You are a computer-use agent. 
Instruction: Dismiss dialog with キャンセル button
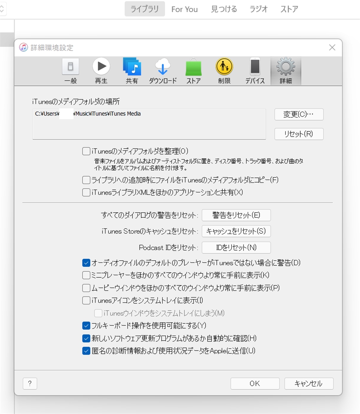pyautogui.click(x=309, y=383)
